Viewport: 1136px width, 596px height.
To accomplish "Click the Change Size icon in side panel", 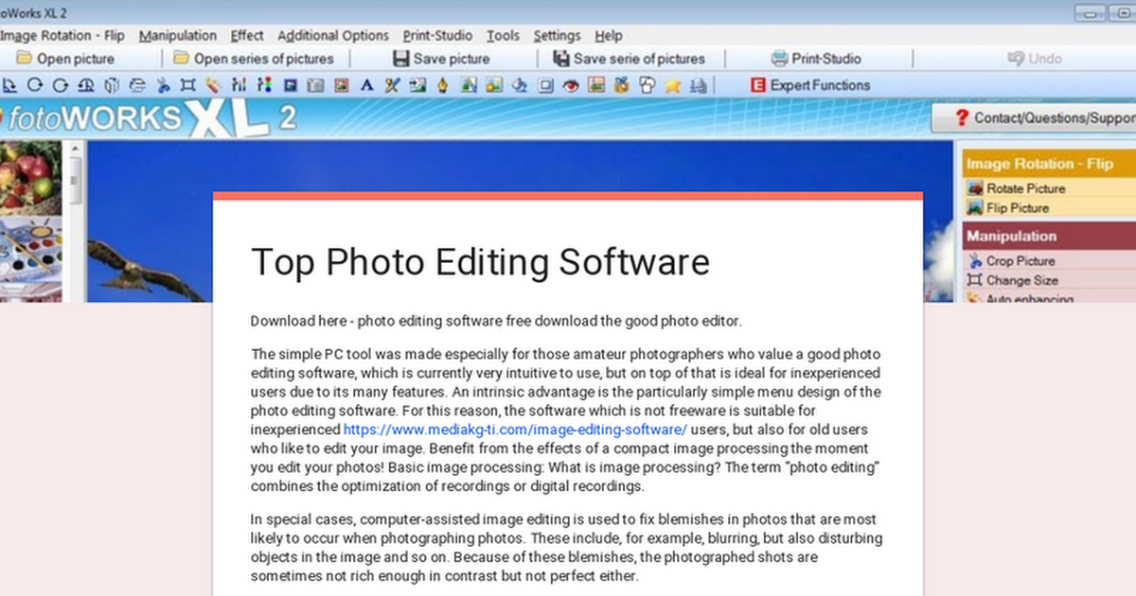I will [975, 280].
